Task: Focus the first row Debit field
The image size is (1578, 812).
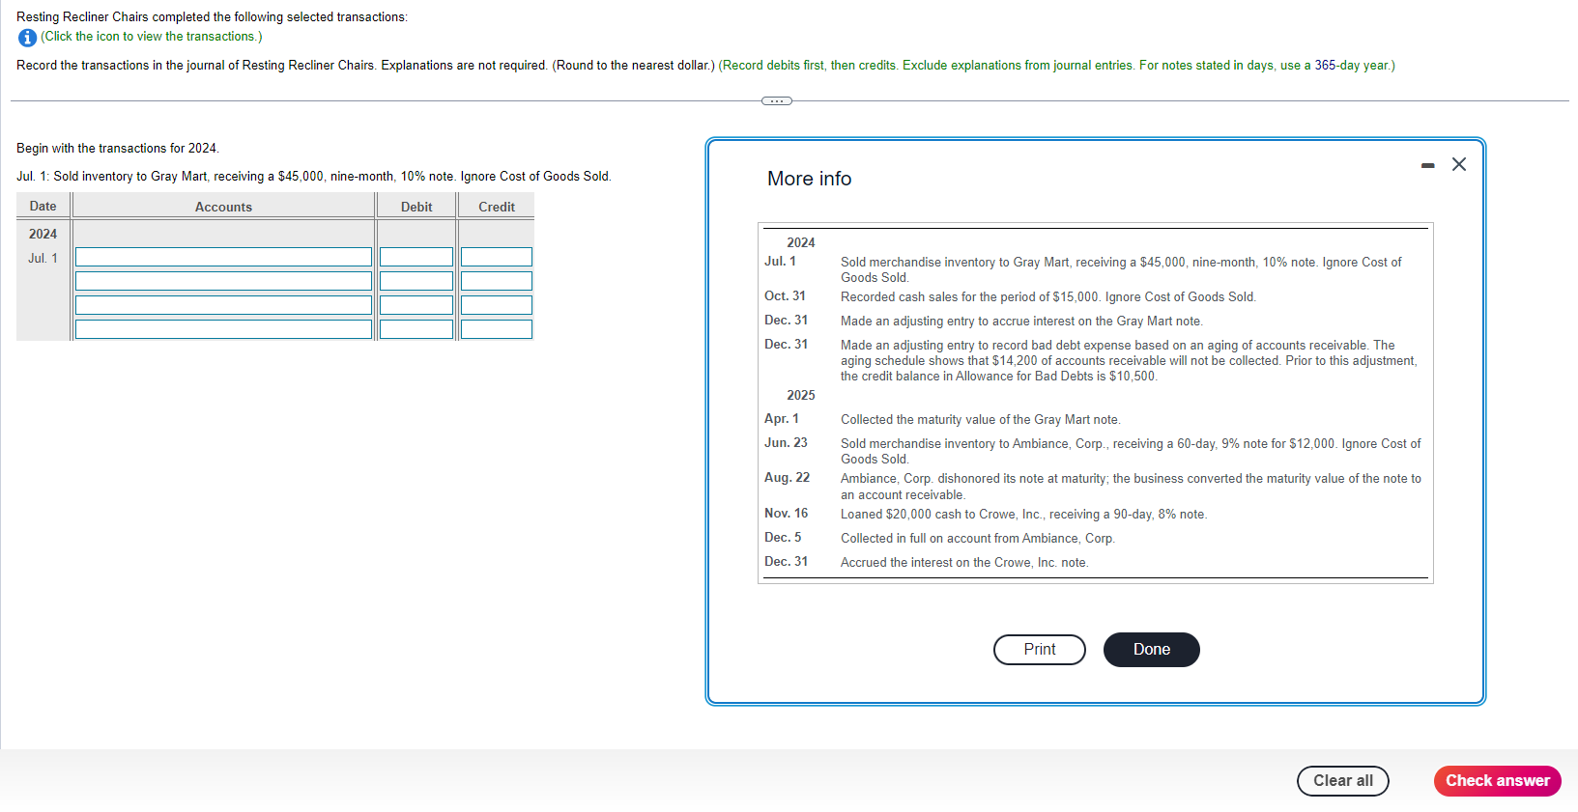Action: point(416,257)
